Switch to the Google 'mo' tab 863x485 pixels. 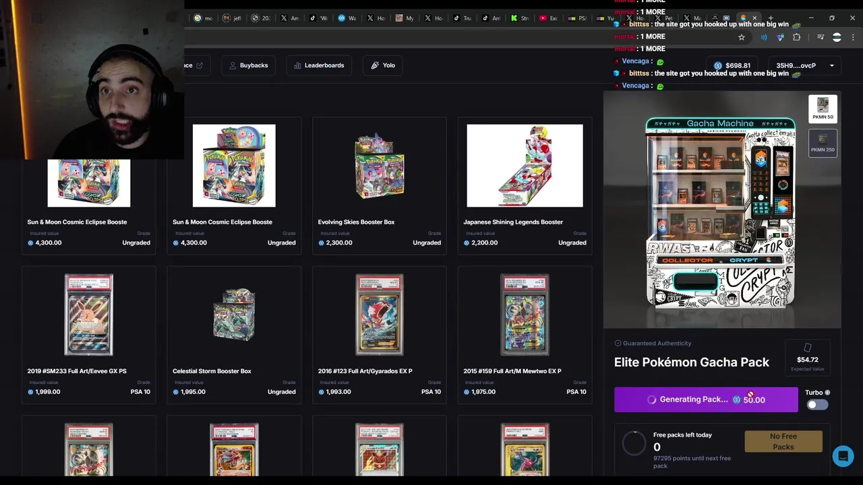204,18
